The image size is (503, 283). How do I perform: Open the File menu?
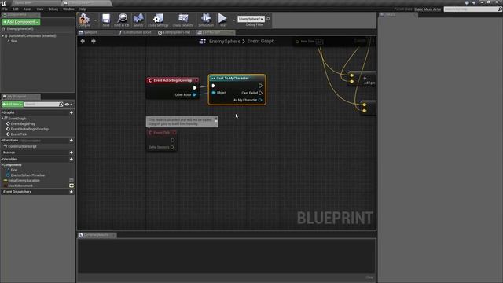(6, 9)
